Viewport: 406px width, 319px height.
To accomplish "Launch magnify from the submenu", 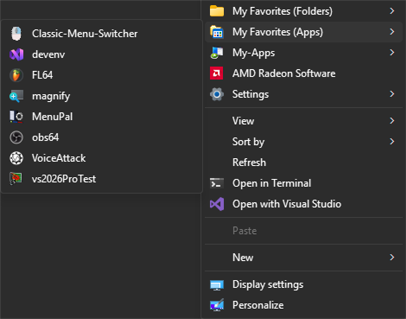I will pos(101,96).
